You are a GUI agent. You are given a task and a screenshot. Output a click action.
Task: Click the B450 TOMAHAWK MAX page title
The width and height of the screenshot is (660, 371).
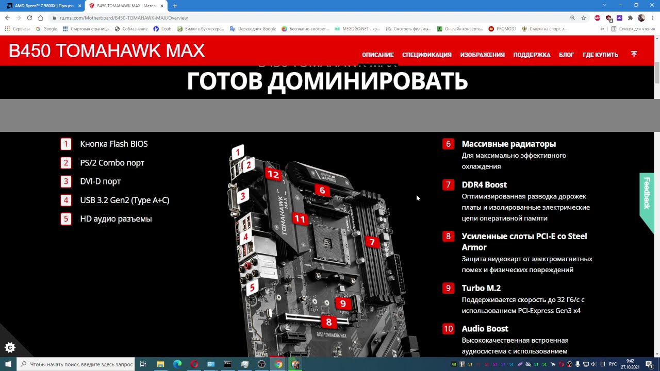(107, 51)
